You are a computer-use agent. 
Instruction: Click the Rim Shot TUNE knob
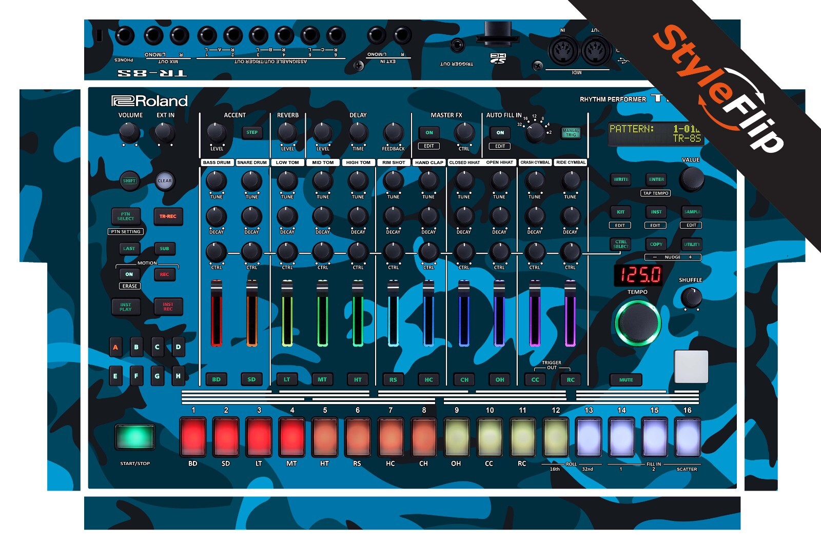(394, 181)
